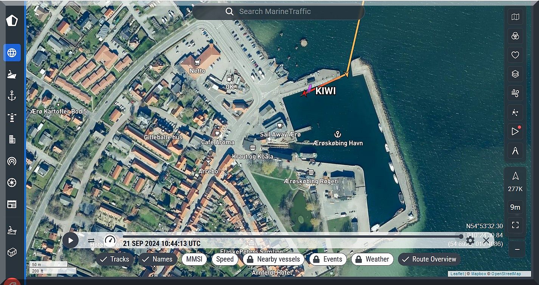Switch to the live map globe tab

pyautogui.click(x=12, y=53)
